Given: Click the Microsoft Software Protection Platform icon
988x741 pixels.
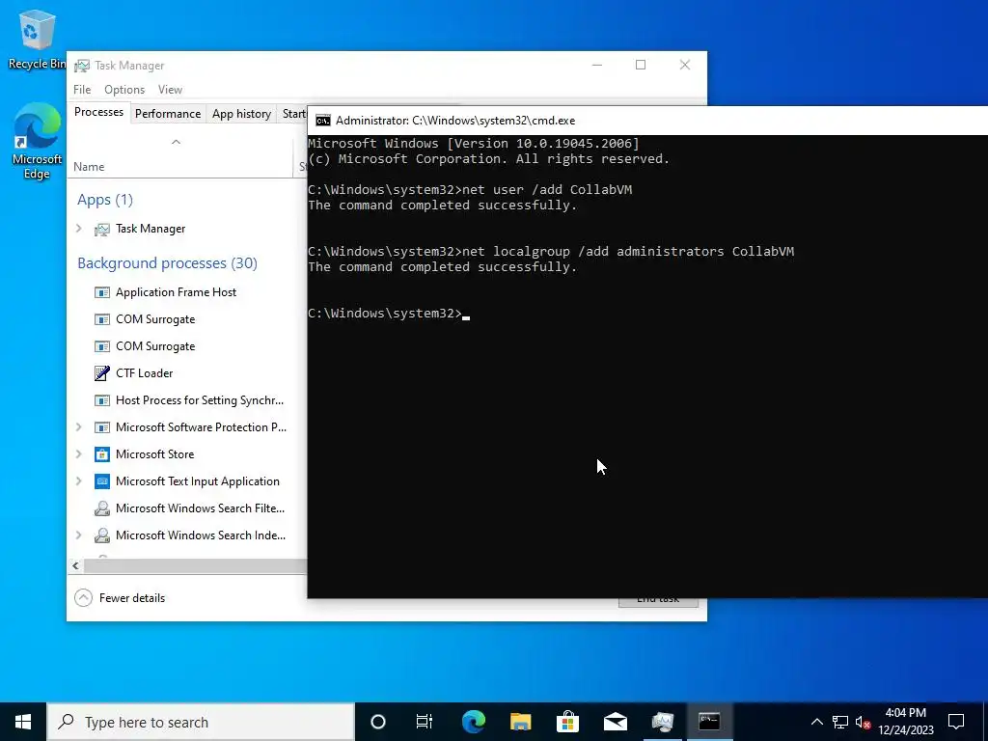Looking at the screenshot, I should point(102,427).
